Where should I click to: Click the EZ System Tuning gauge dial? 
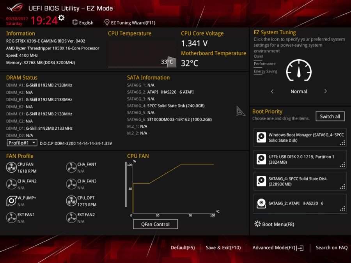pos(299,70)
